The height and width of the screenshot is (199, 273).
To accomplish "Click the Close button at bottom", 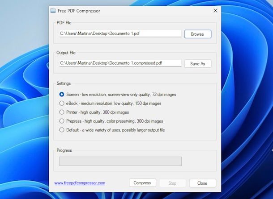I will click(x=202, y=183).
